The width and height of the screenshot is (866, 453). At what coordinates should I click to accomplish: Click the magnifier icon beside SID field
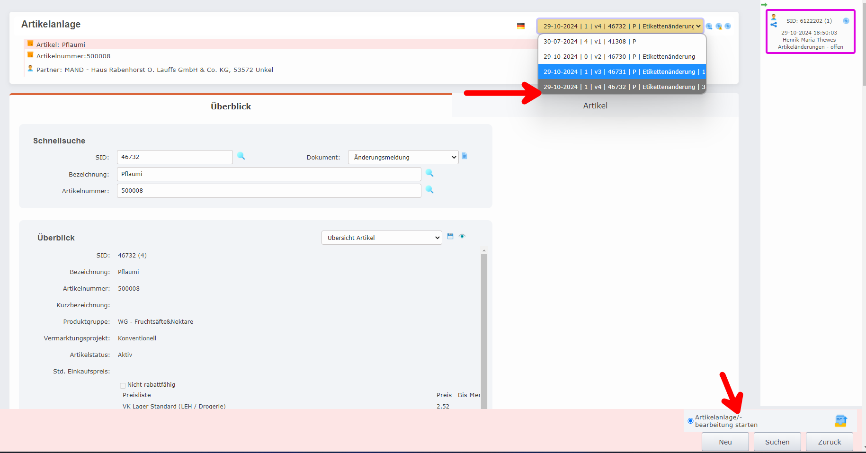(241, 156)
